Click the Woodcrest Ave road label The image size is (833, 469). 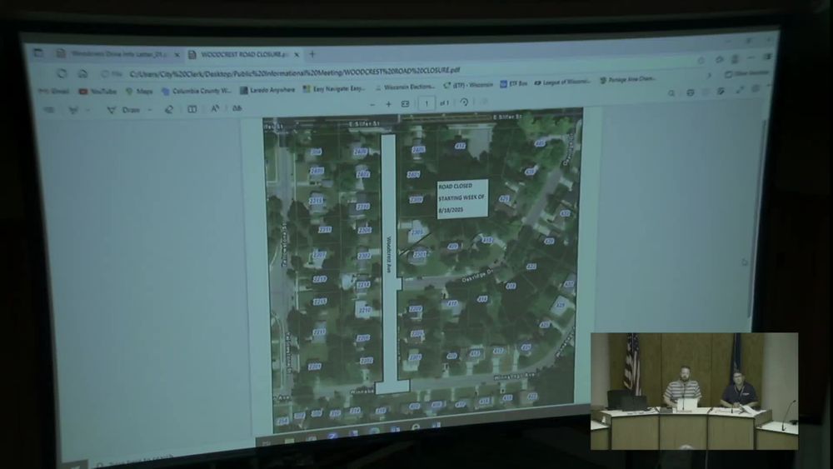point(389,254)
